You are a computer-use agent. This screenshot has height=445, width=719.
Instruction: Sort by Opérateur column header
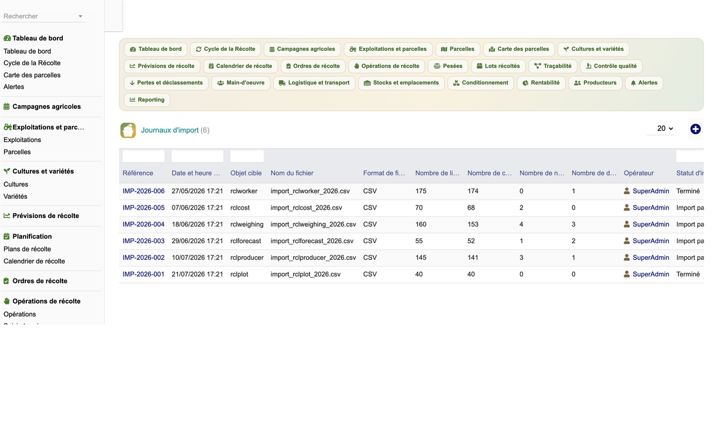639,173
